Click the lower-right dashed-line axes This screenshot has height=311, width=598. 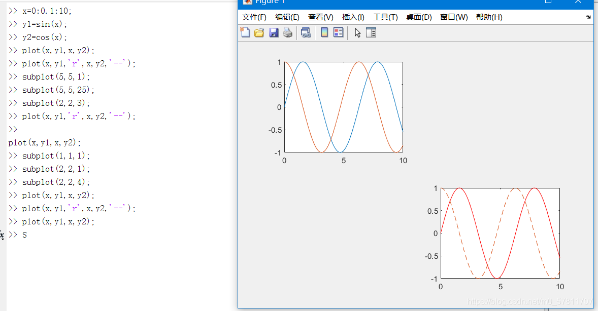[501, 233]
